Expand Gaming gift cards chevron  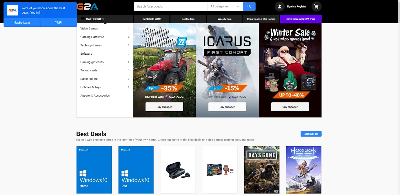click(x=129, y=62)
